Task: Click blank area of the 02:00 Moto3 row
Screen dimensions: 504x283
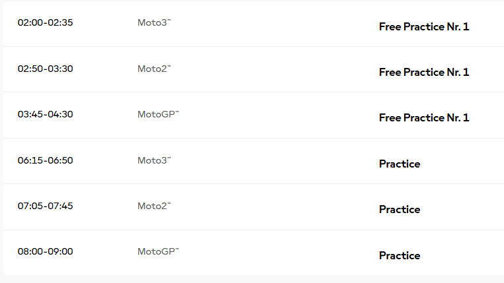Action: click(276, 24)
